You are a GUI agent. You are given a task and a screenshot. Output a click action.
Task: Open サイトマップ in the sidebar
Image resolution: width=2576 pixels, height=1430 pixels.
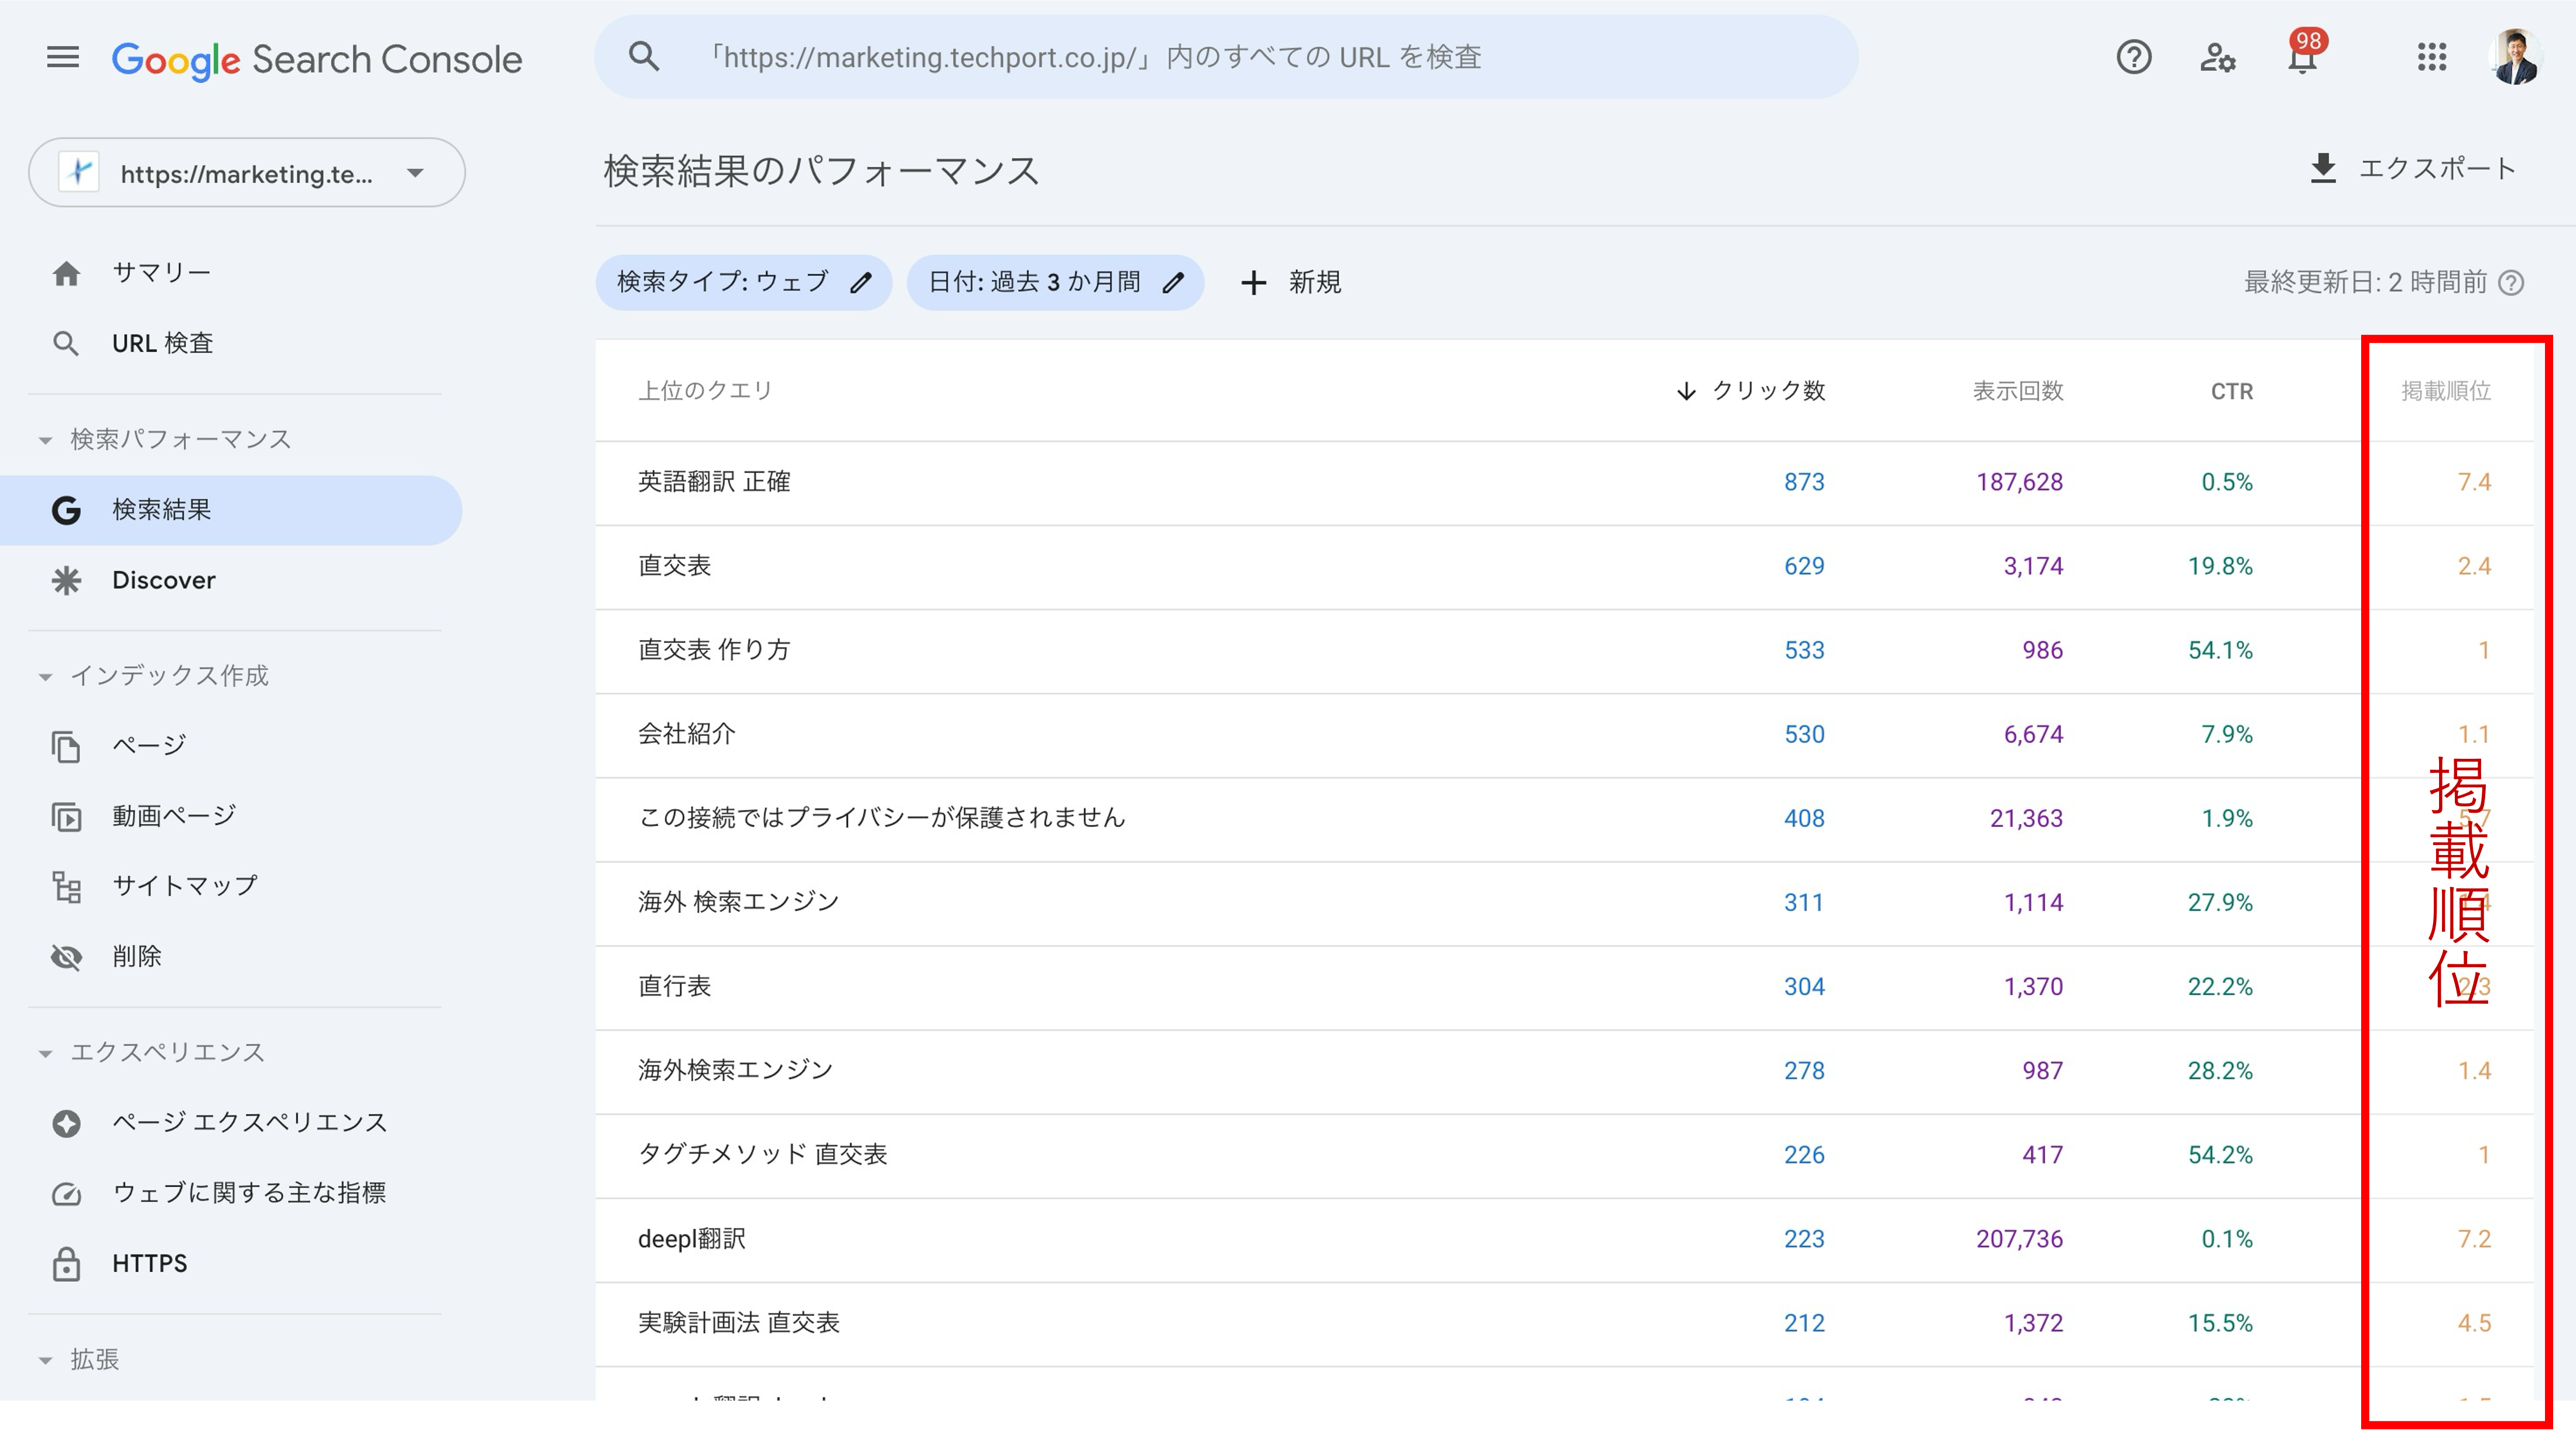tap(231, 886)
